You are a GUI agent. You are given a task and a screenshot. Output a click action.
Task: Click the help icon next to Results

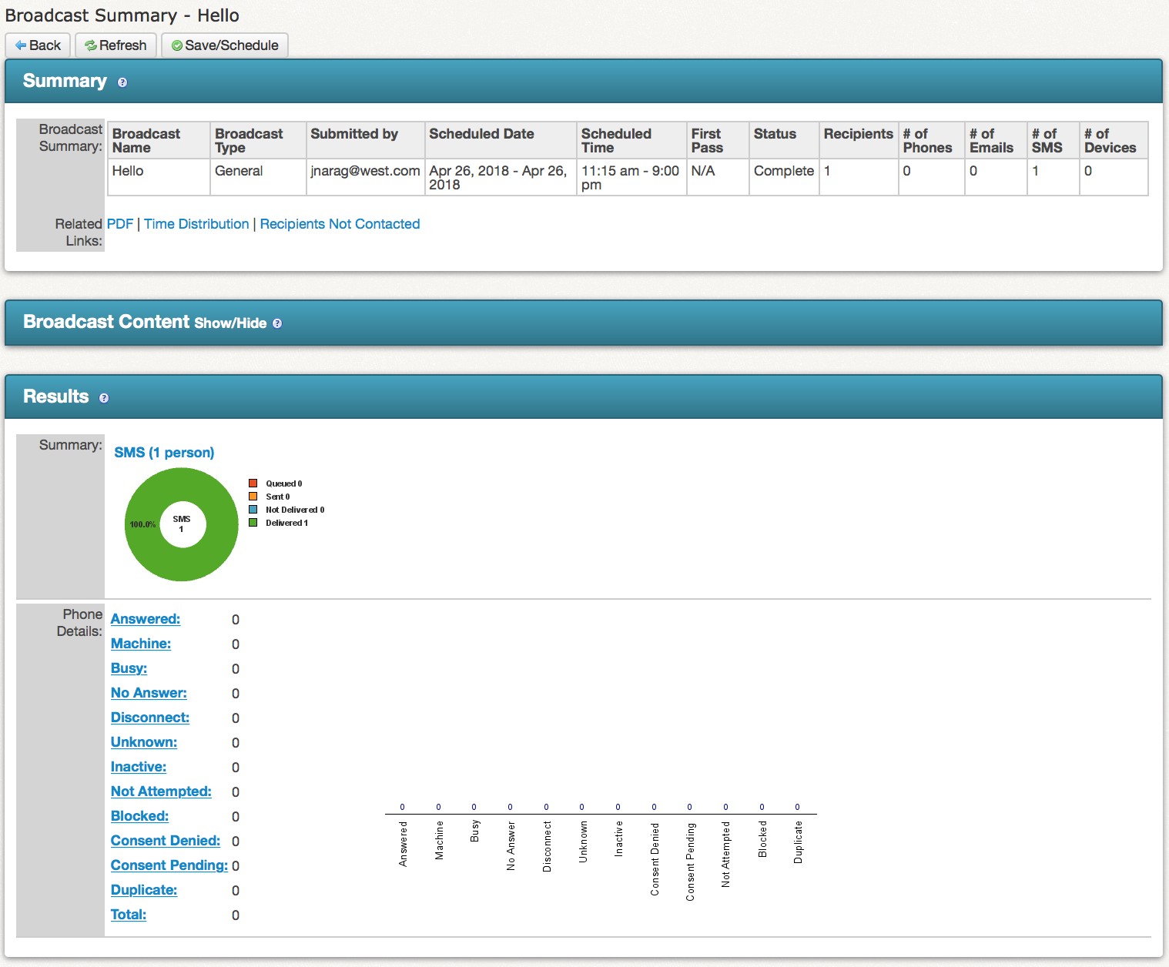[x=104, y=398]
